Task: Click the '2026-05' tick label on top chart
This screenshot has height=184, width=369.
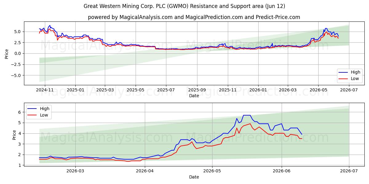Action: click(x=318, y=90)
